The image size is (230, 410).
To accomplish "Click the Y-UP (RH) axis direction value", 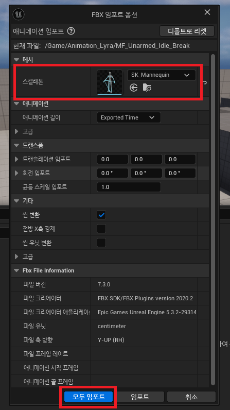I will pyautogui.click(x=111, y=340).
